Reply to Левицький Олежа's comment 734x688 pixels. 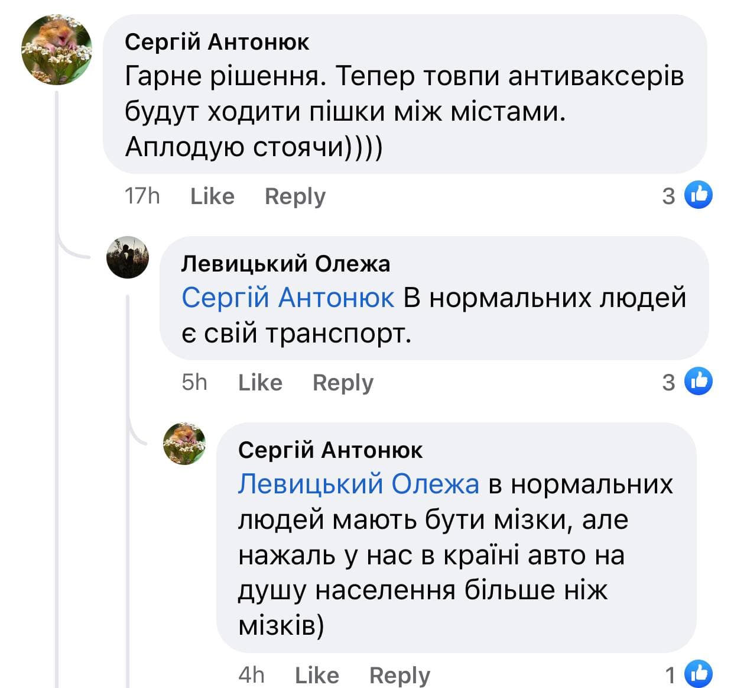pos(343,382)
